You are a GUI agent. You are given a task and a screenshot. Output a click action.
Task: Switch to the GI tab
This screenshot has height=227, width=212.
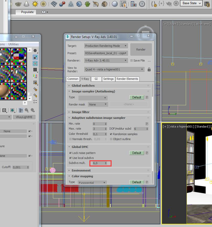tap(96, 79)
